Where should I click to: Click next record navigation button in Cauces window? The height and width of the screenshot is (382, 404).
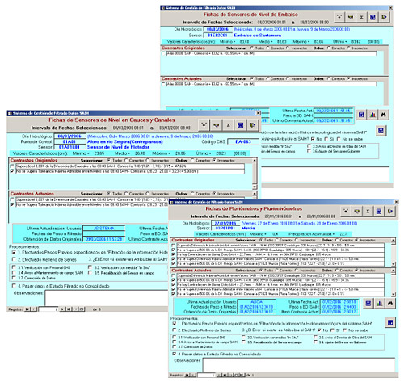coord(62,309)
